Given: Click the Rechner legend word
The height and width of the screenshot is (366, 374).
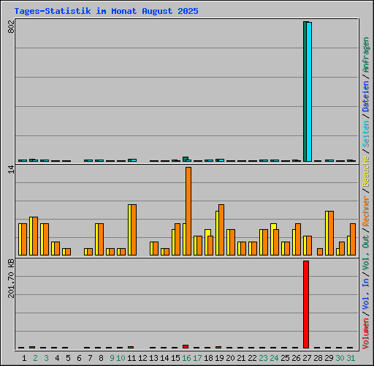Looking at the screenshot, I should click(366, 211).
